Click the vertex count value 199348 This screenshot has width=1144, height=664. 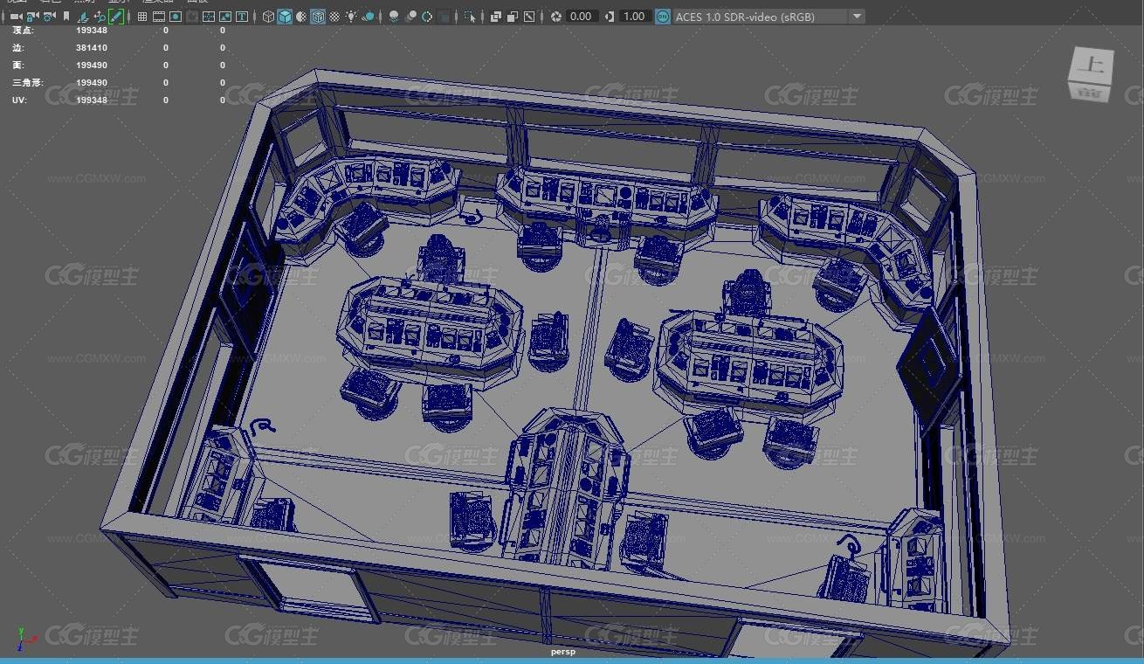[x=92, y=31]
